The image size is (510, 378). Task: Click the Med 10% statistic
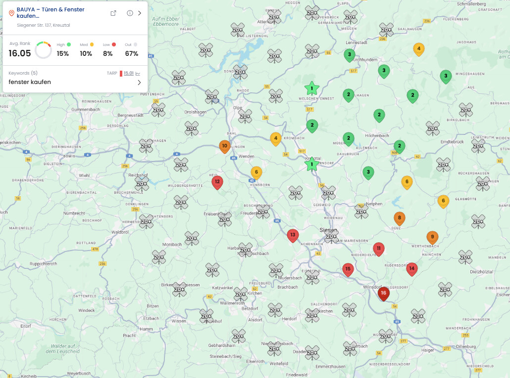click(87, 49)
